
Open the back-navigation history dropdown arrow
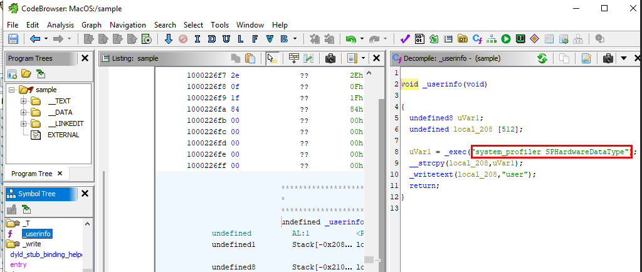[46, 39]
